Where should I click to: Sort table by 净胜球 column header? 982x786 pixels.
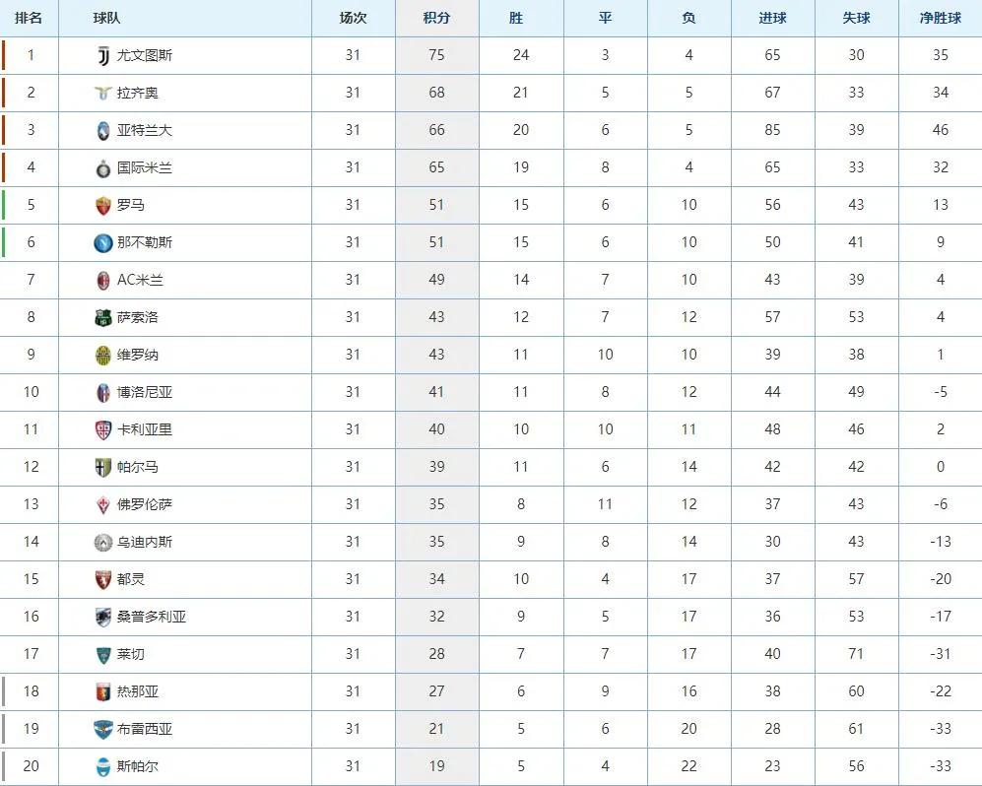tap(940, 18)
